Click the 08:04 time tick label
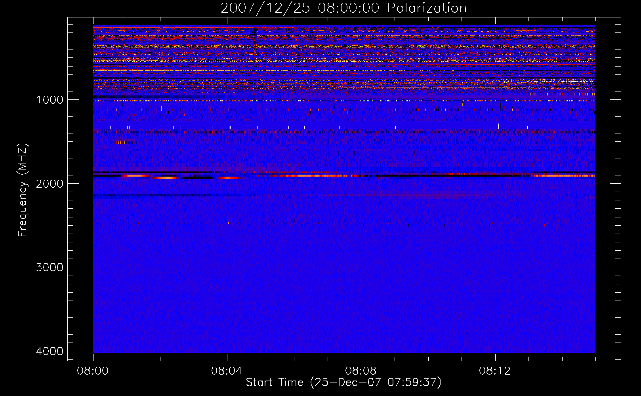Viewport: 641px width, 396px height. click(227, 371)
